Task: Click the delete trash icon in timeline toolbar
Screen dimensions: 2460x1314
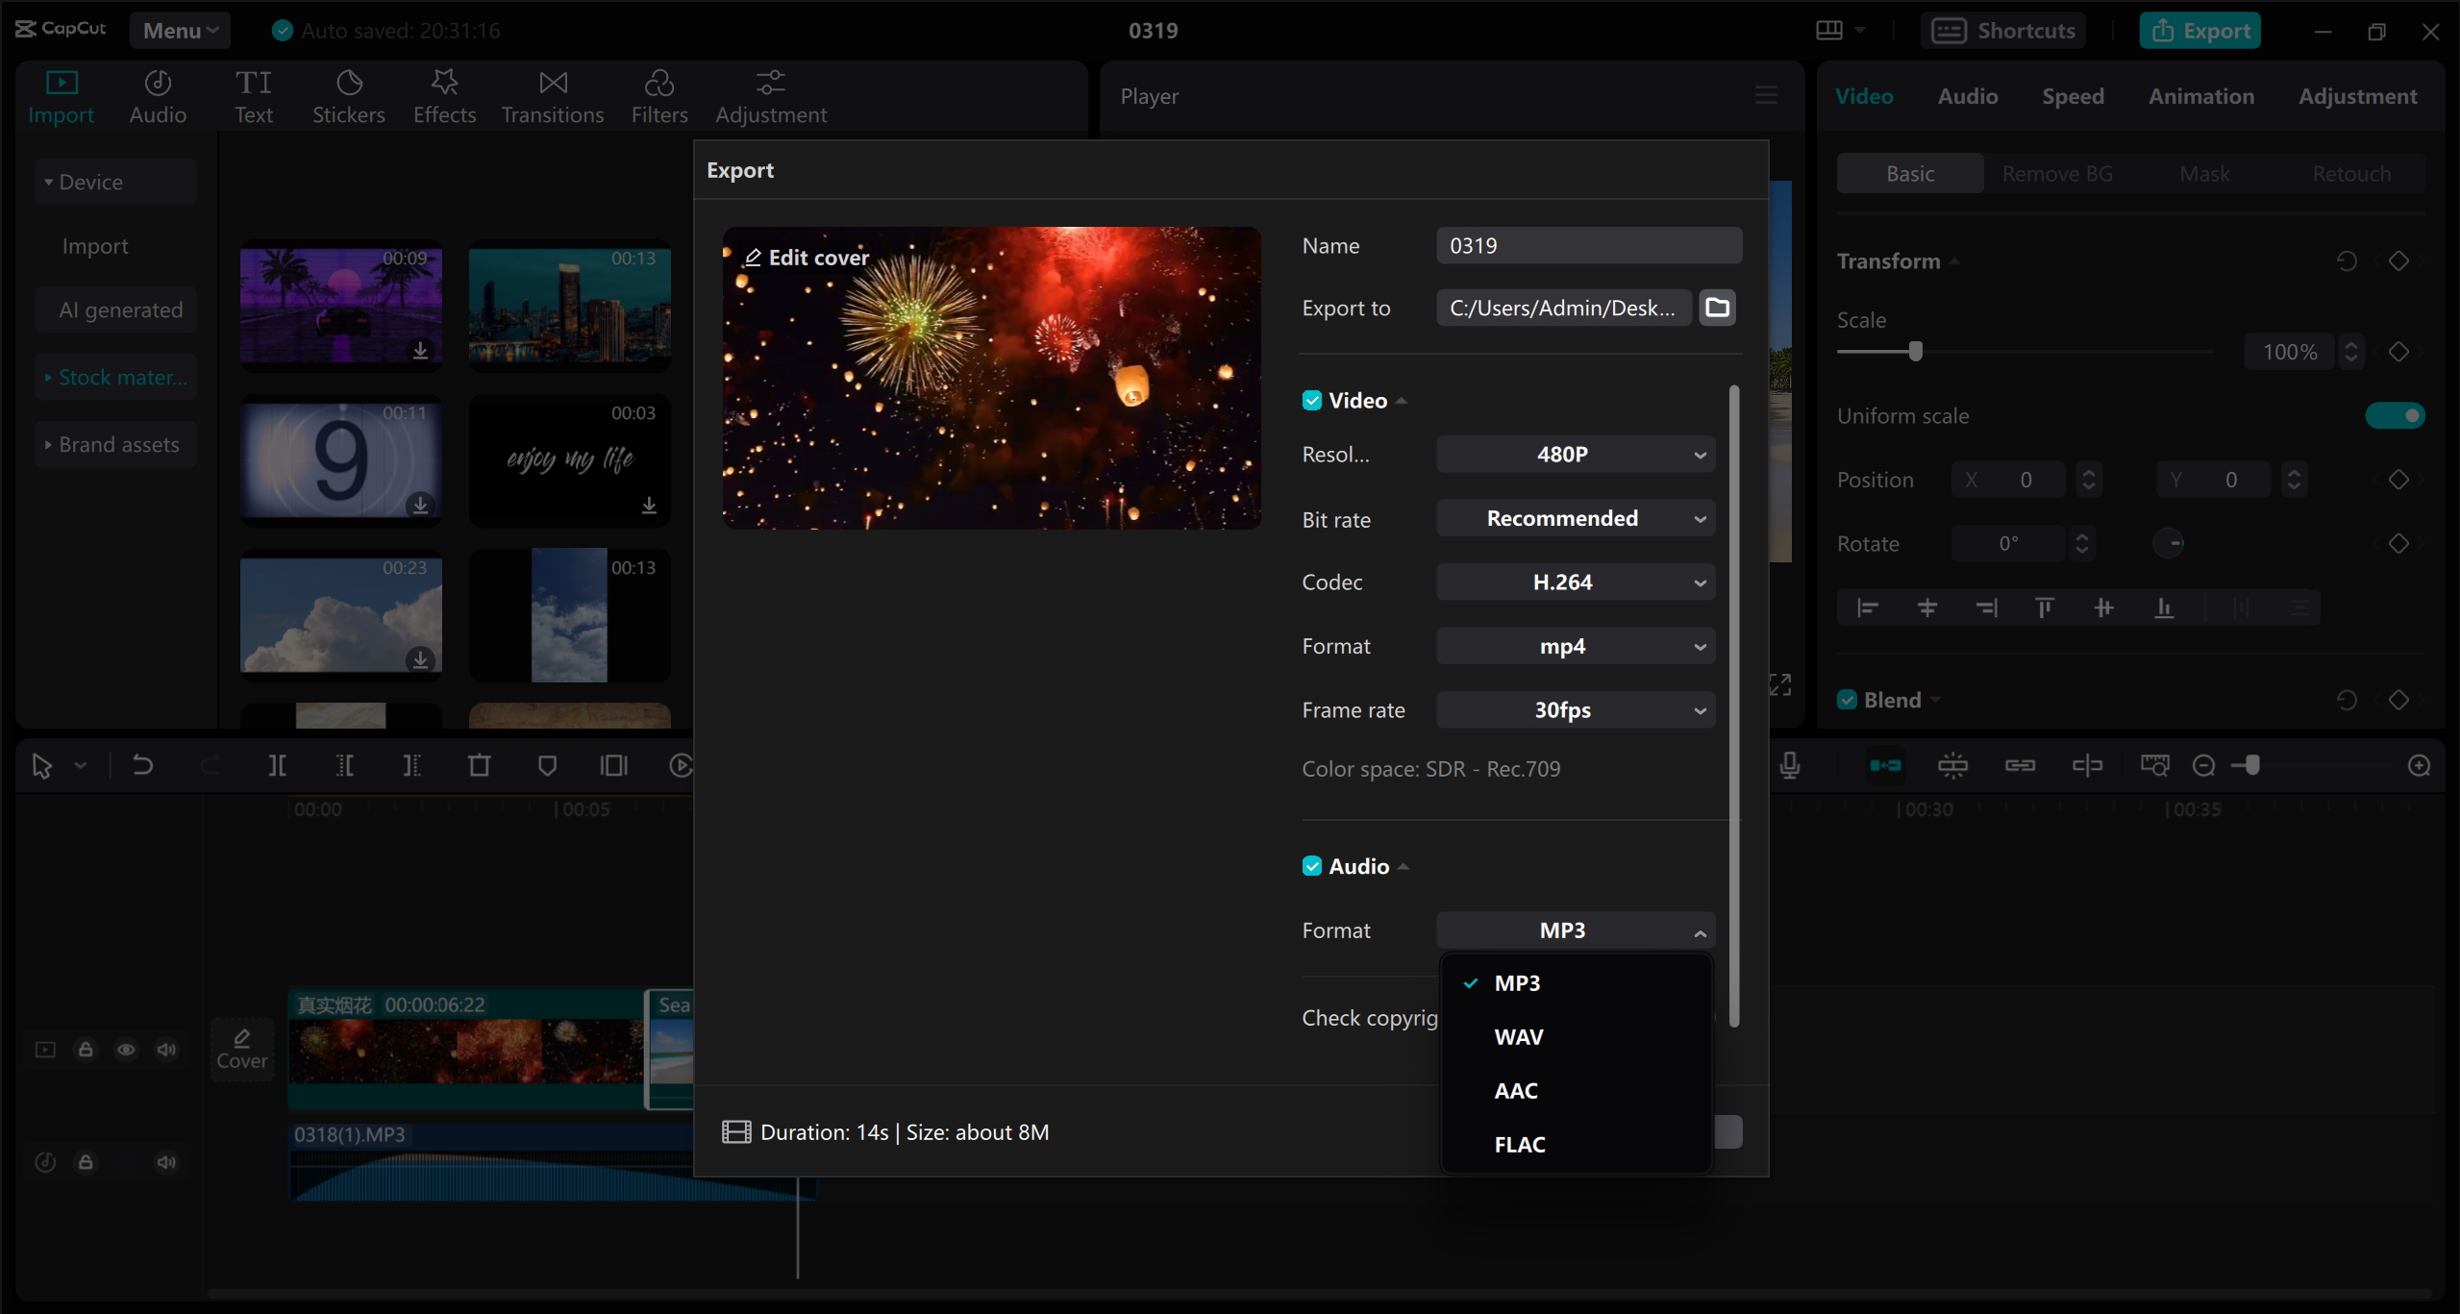Action: click(479, 765)
